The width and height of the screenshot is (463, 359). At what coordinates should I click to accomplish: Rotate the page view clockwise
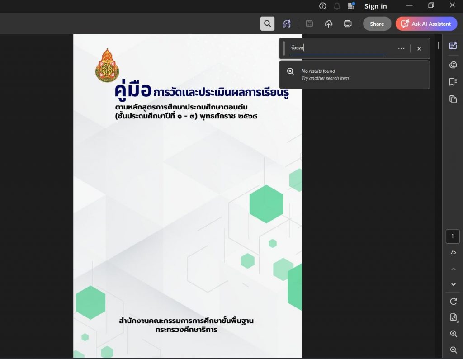453,301
